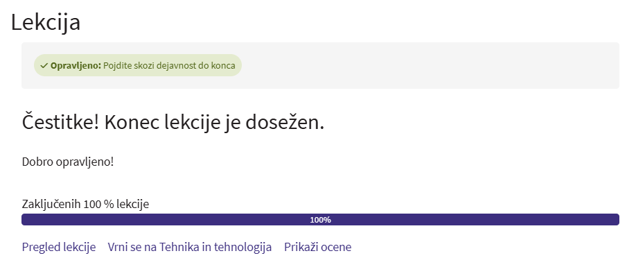Open the Pregled lekcije link
This screenshot has height=267, width=636.
tap(59, 247)
